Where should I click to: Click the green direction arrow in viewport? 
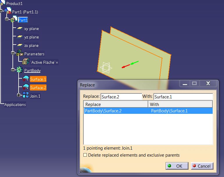click(135, 63)
